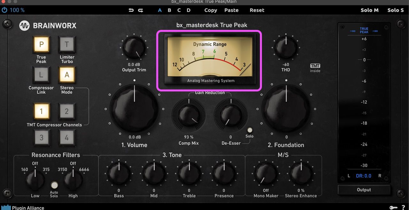Click the De-Esser knob

230,115
